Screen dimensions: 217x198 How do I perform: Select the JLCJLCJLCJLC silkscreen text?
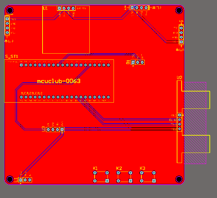click(x=31, y=93)
